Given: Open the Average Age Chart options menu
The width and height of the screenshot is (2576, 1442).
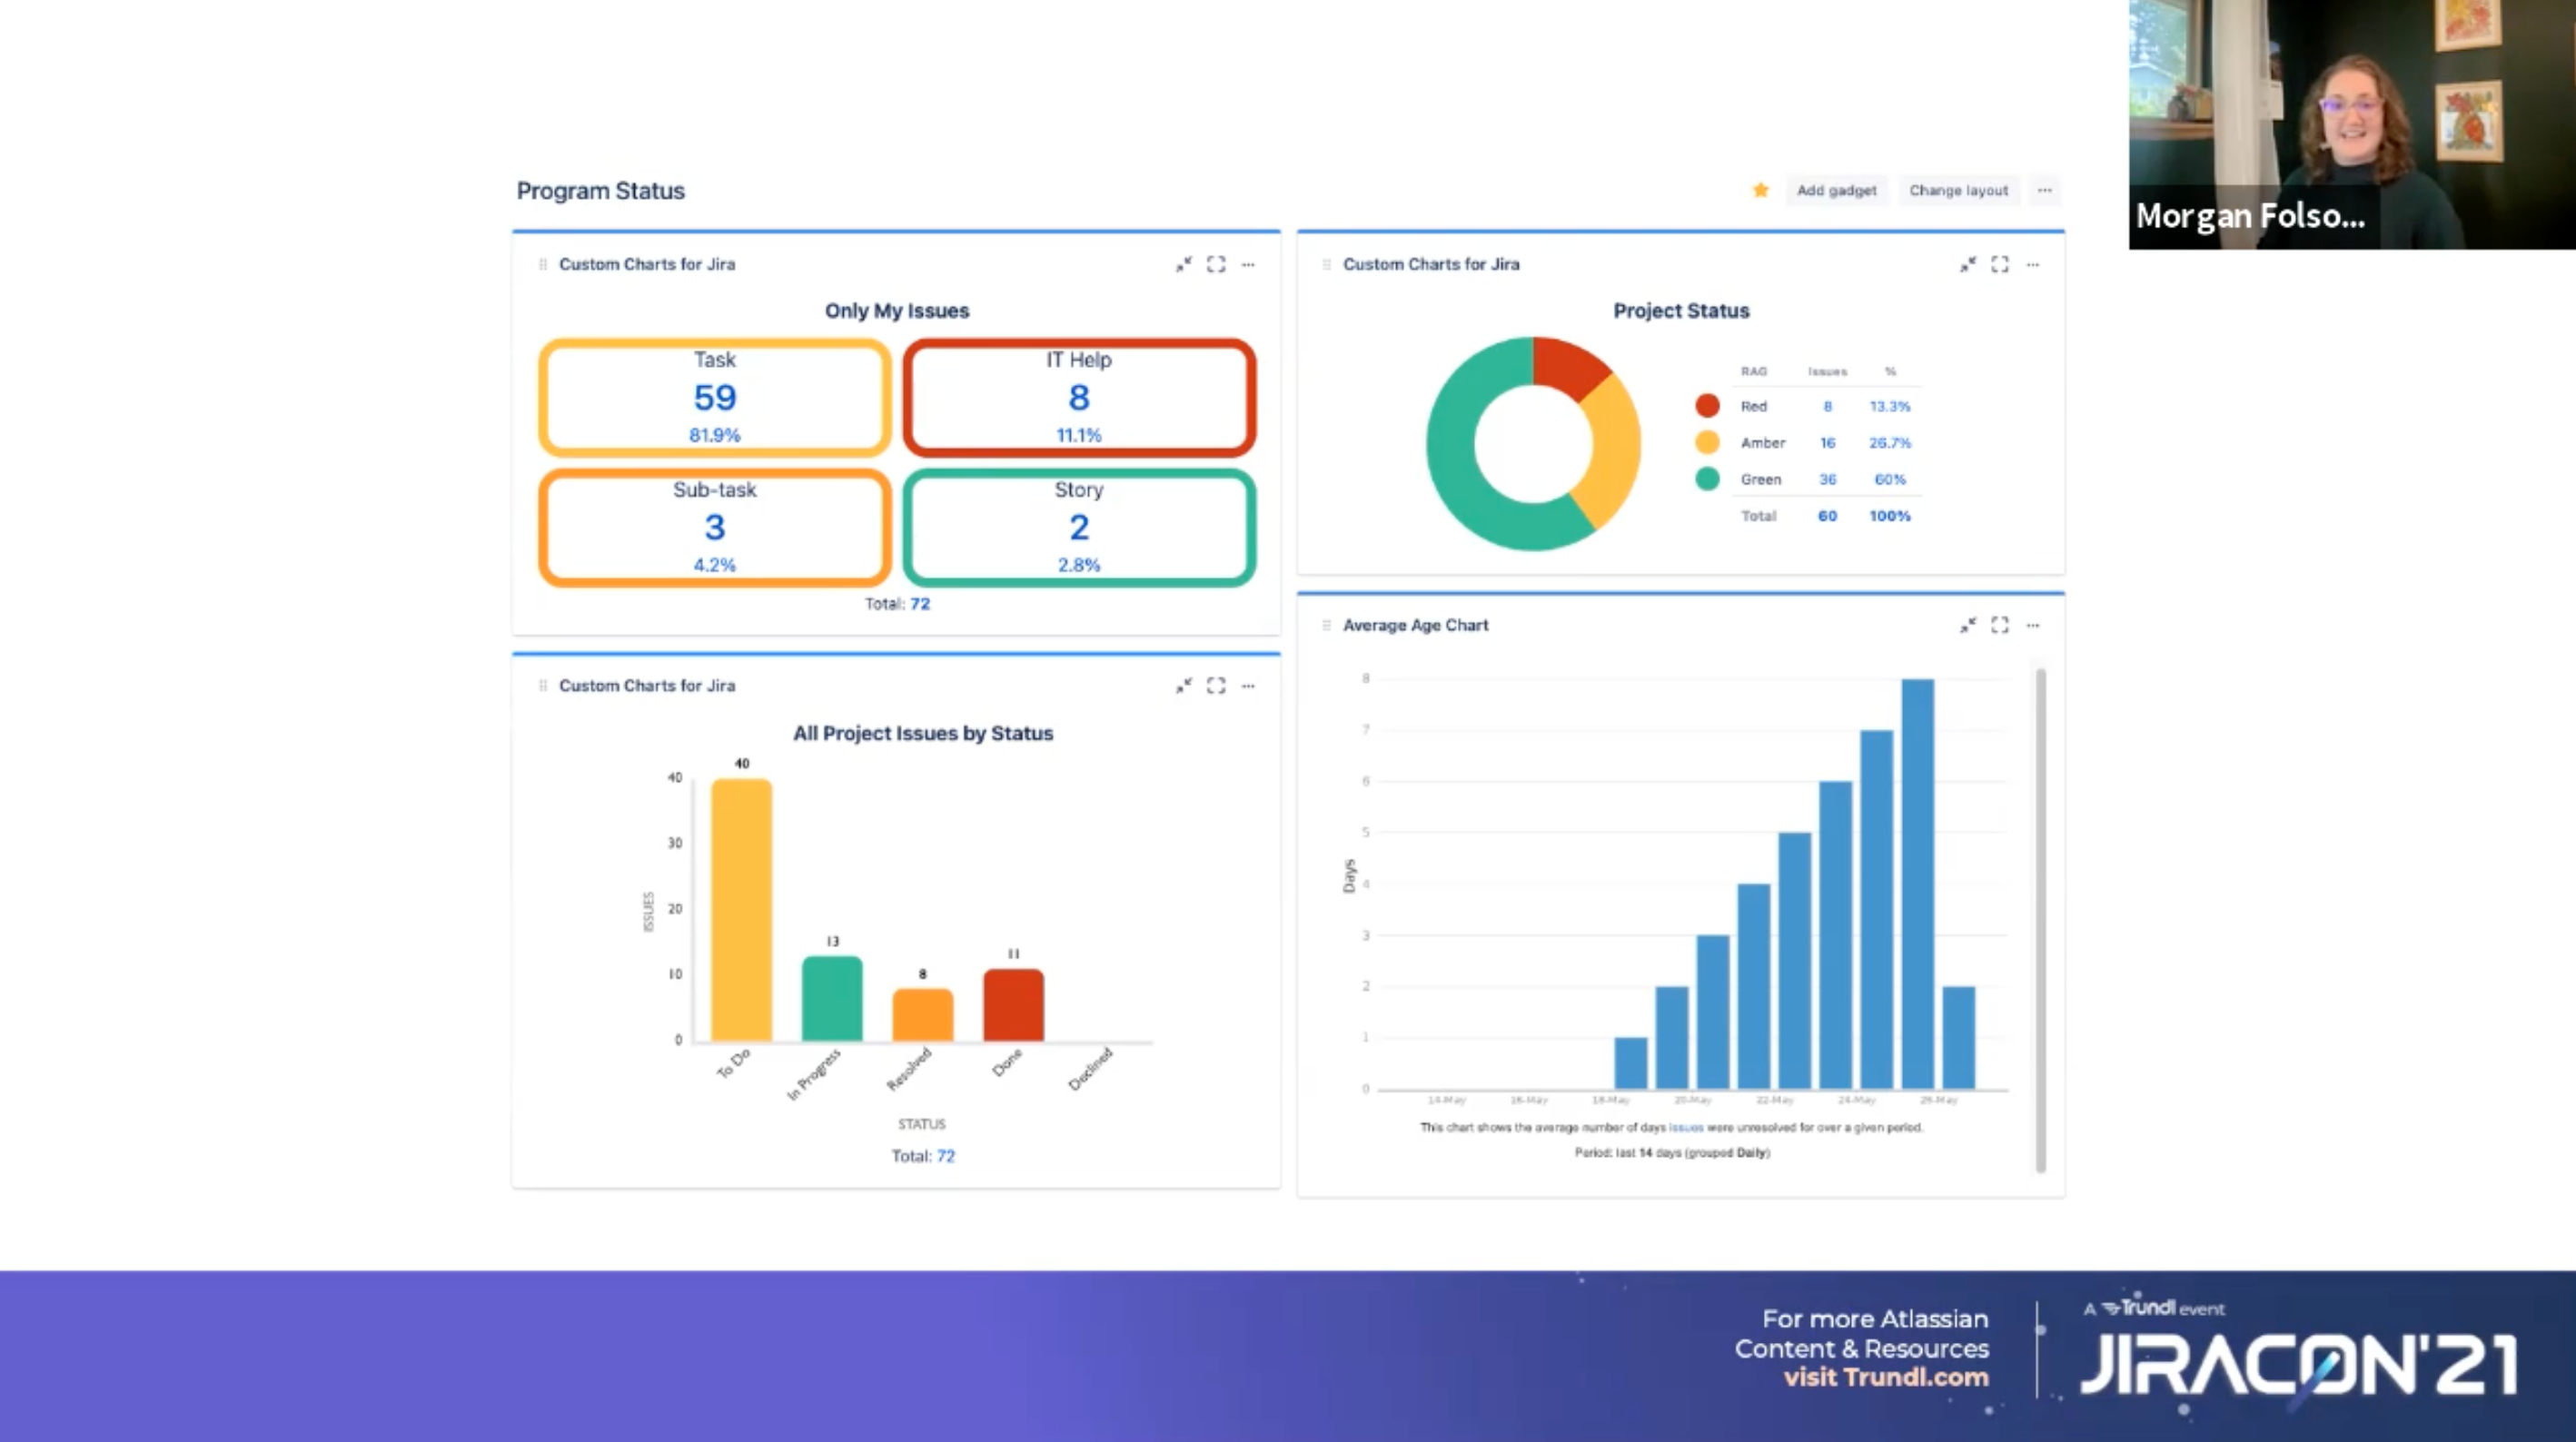Looking at the screenshot, I should pyautogui.click(x=2033, y=625).
